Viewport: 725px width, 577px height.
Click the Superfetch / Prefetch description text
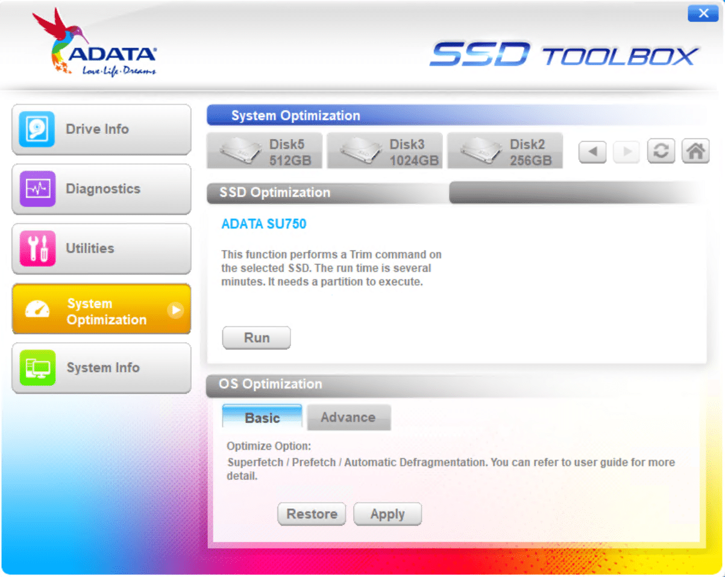pos(451,469)
